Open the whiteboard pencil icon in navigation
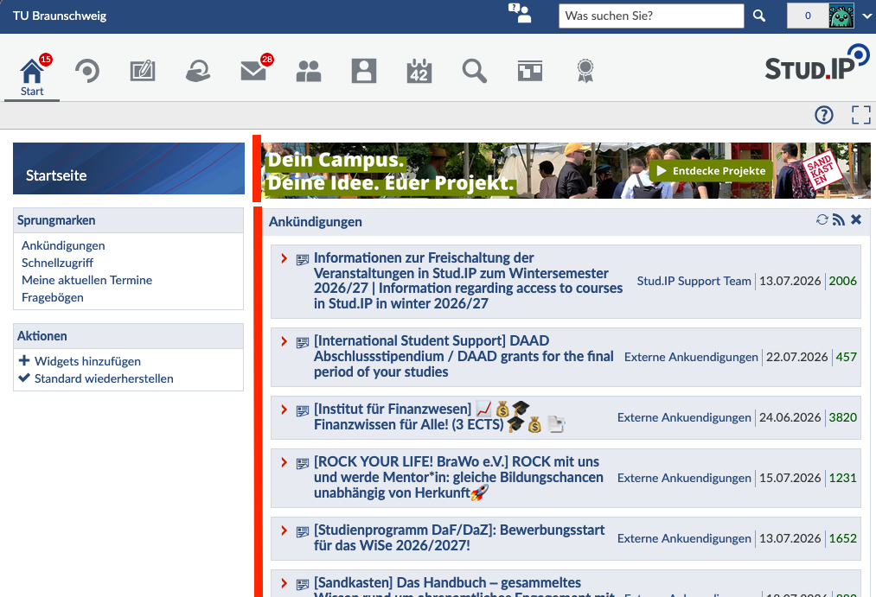This screenshot has height=597, width=876. [143, 72]
